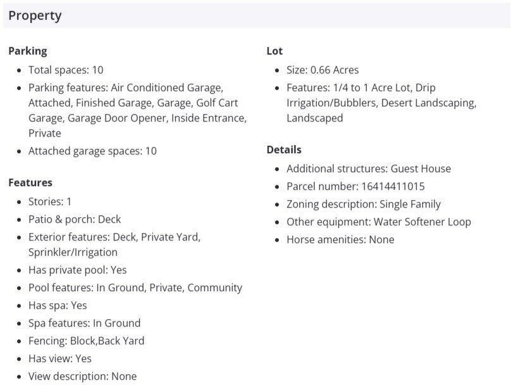Select the Stories: 1 item

(x=50, y=201)
